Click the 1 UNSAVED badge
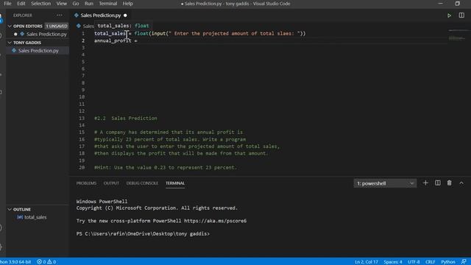Image resolution: width=471 pixels, height=265 pixels. click(57, 26)
